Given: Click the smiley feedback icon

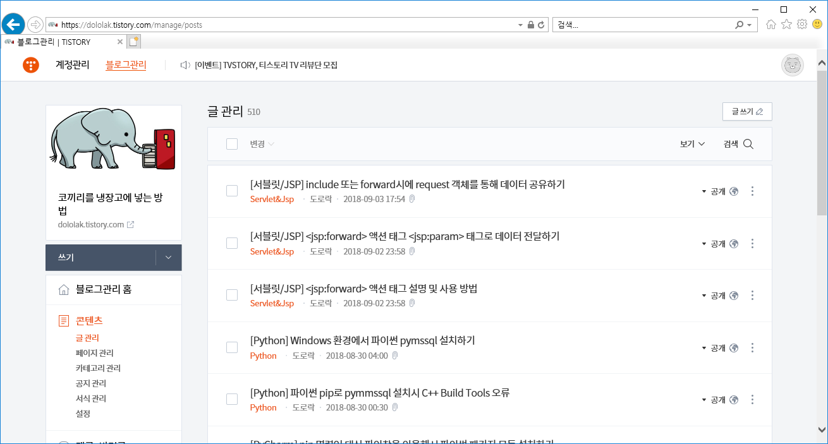Looking at the screenshot, I should coord(818,25).
